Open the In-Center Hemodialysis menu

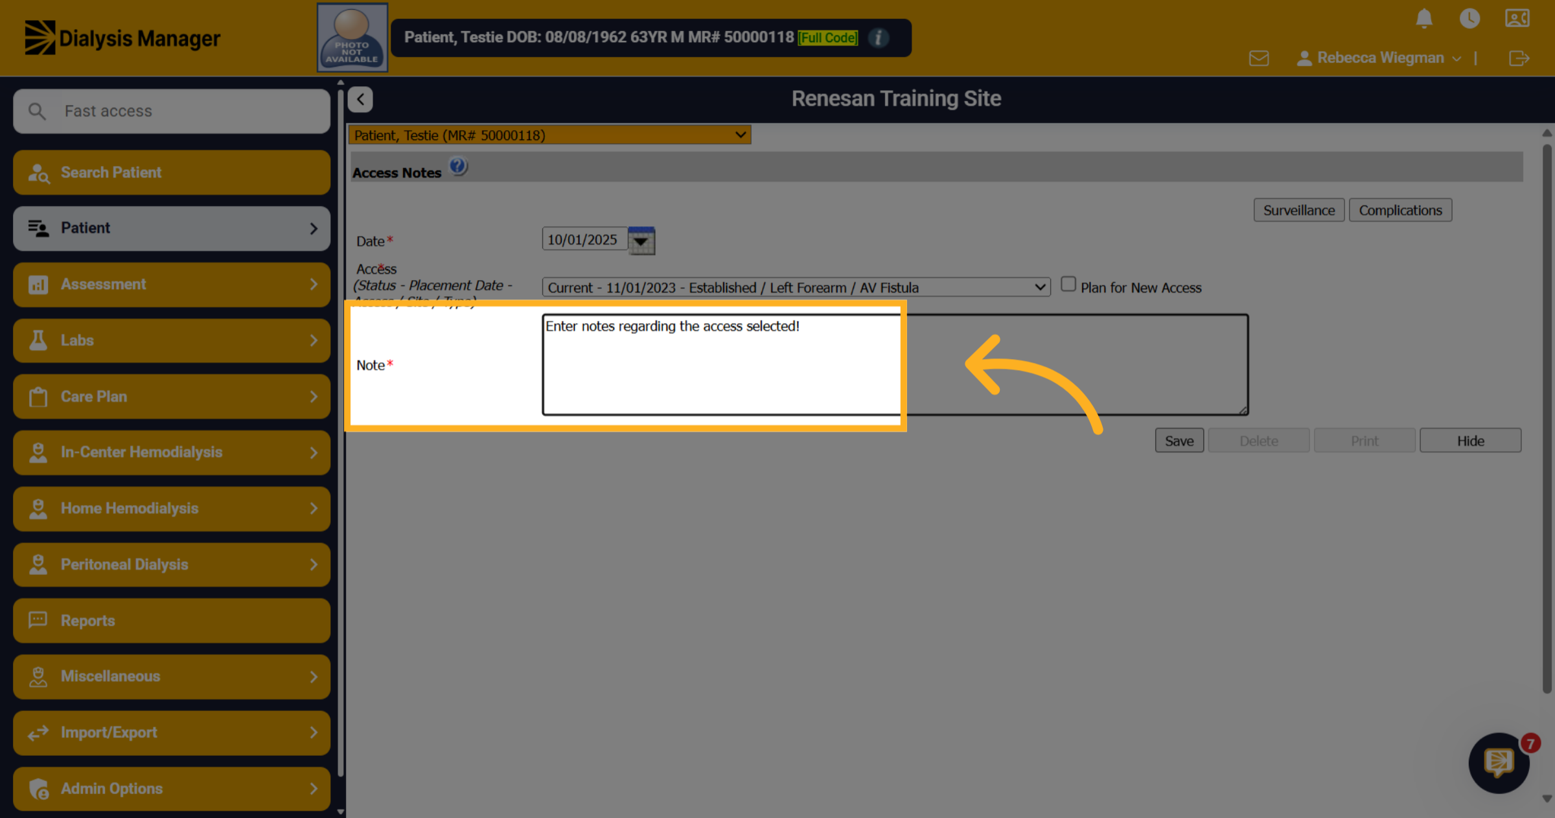tap(172, 452)
